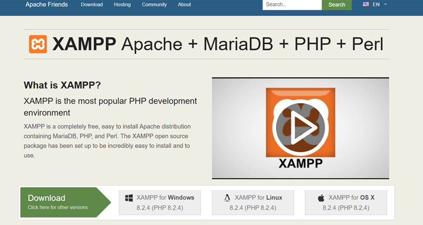Click green Download button for other versions
The width and height of the screenshot is (423, 225).
coord(66,203)
